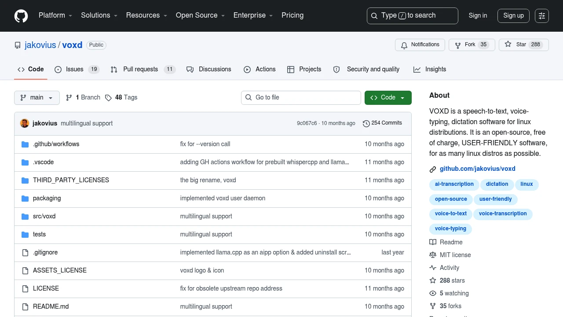
Task: Open the 35 forks link
Action: coord(450,306)
